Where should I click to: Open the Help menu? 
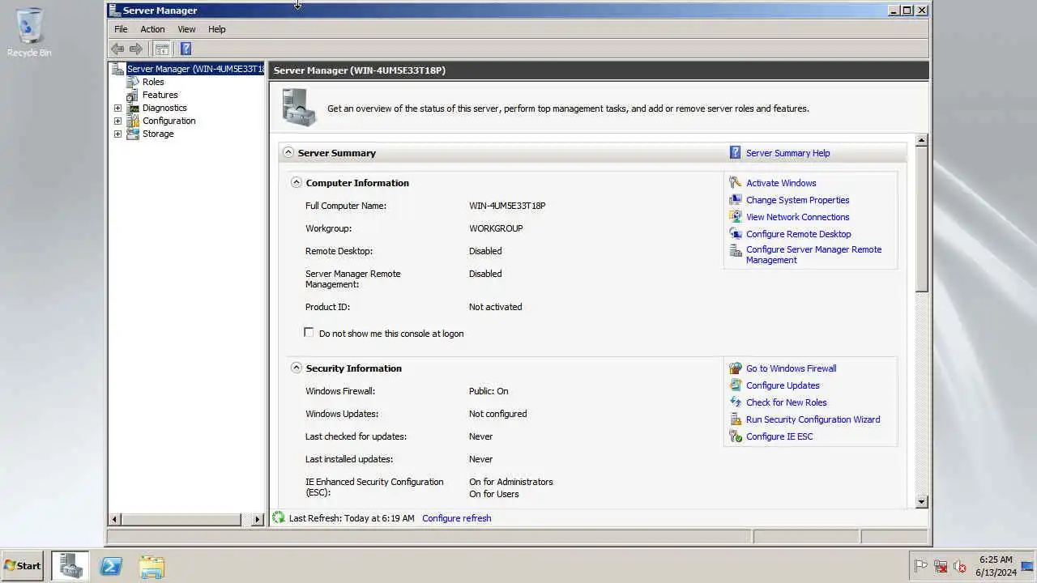[x=216, y=29]
